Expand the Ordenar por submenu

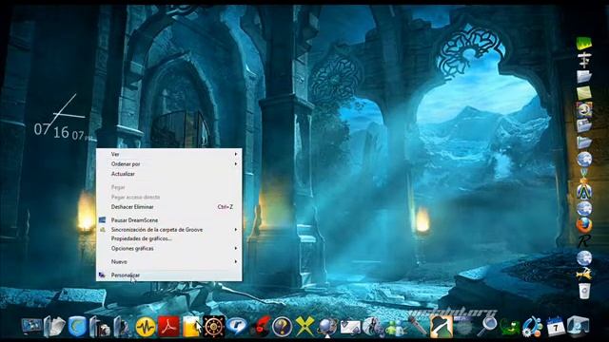click(x=168, y=163)
